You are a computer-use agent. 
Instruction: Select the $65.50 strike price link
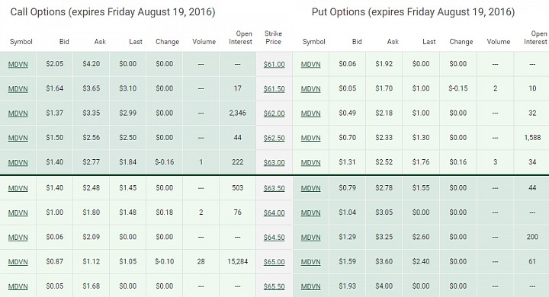[x=274, y=286]
